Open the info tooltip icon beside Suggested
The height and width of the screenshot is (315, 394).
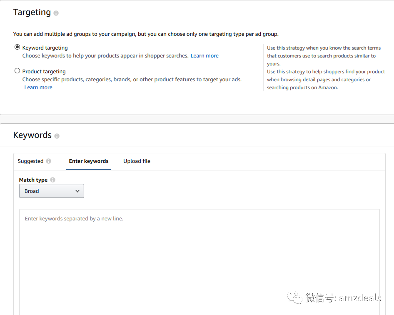pos(49,161)
